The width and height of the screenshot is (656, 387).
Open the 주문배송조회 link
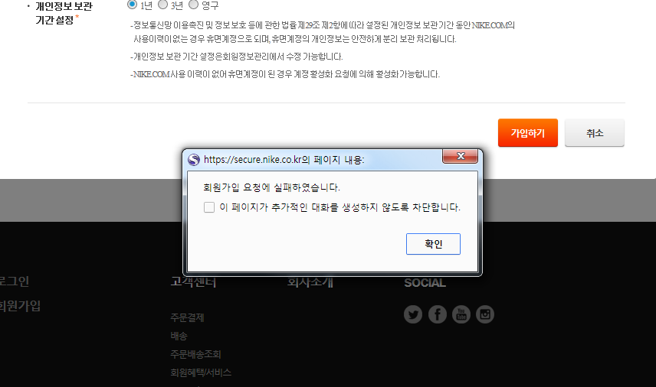195,354
